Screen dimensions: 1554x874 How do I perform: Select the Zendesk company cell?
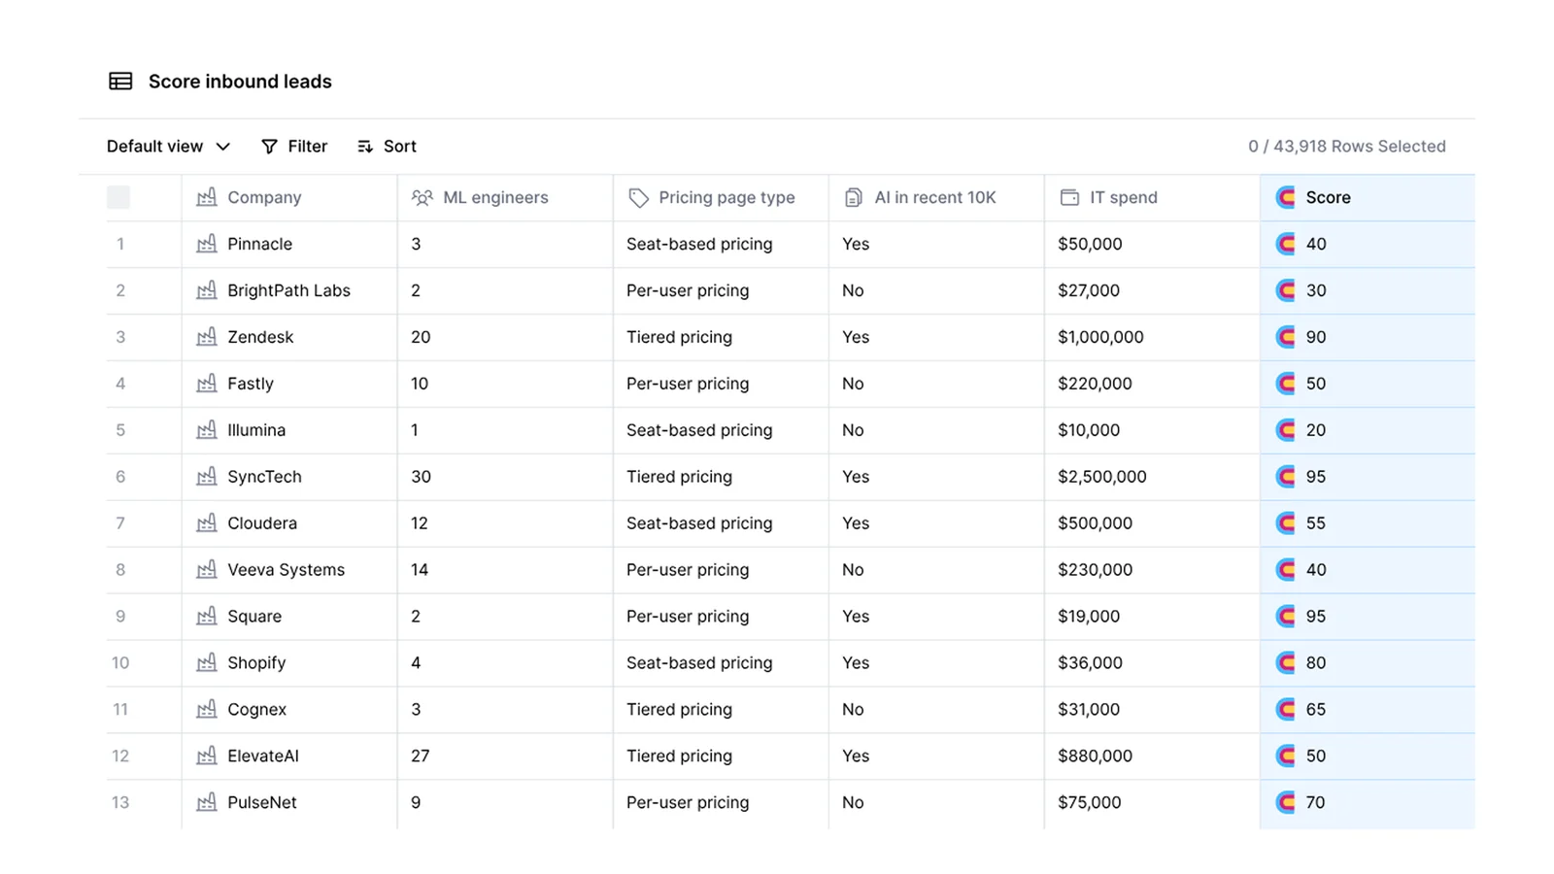point(289,337)
